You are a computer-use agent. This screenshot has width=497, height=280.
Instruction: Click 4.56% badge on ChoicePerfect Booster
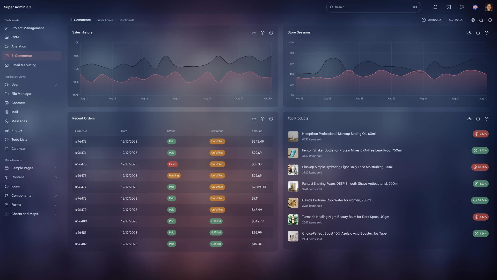[x=480, y=234]
